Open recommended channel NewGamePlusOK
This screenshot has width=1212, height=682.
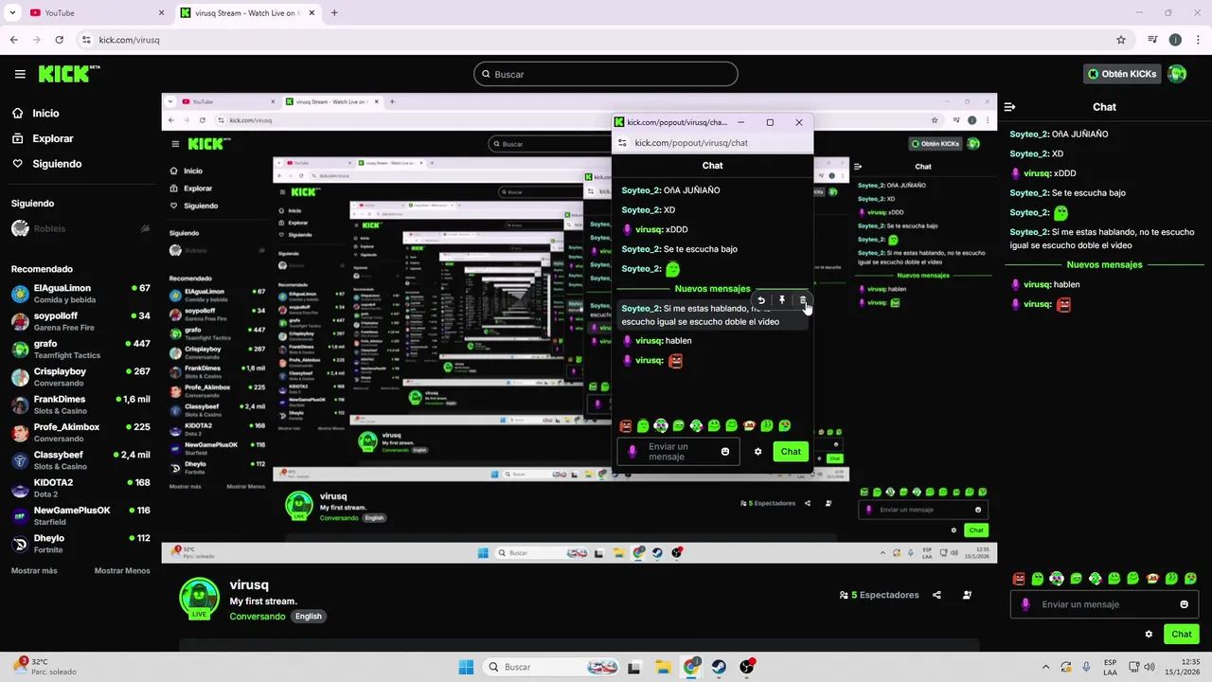80,515
